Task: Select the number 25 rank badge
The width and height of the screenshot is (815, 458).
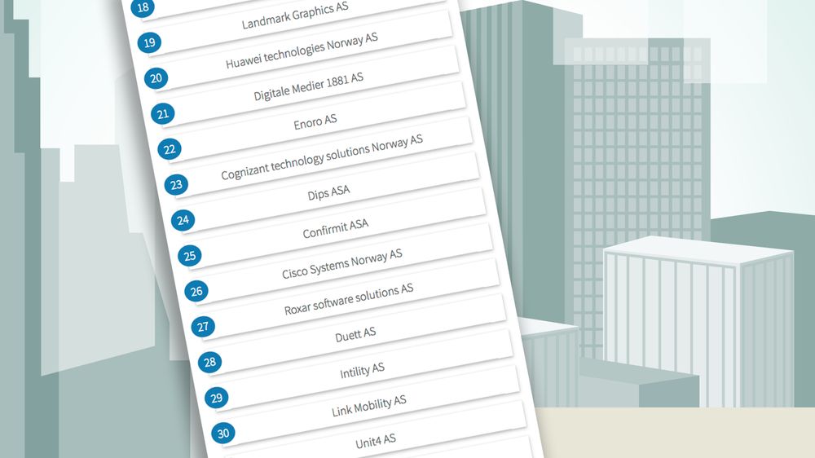Action: click(x=190, y=256)
